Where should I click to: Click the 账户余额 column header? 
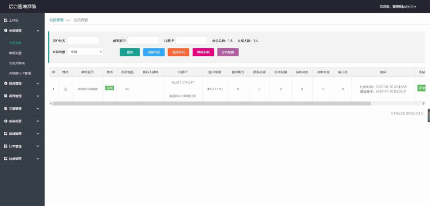tap(215, 72)
